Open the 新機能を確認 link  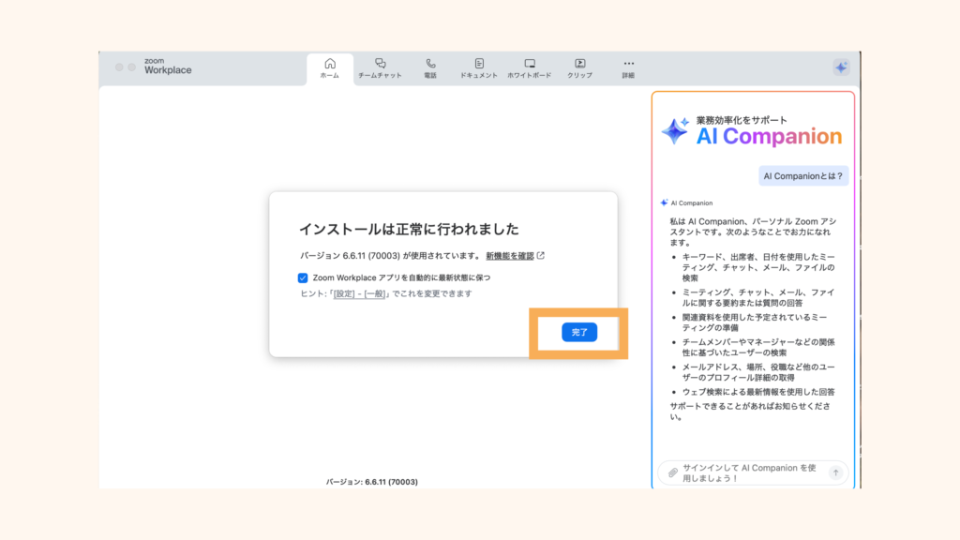(511, 256)
